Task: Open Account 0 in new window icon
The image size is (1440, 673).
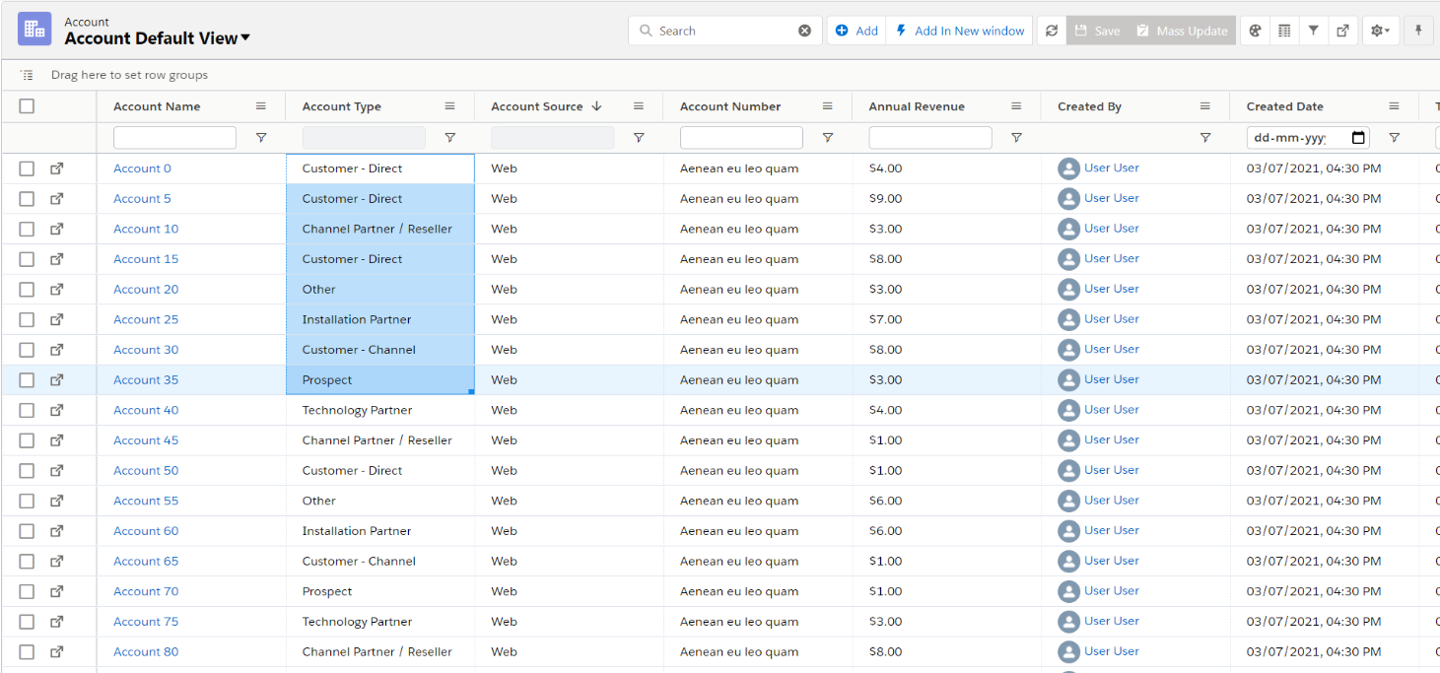Action: (x=57, y=168)
